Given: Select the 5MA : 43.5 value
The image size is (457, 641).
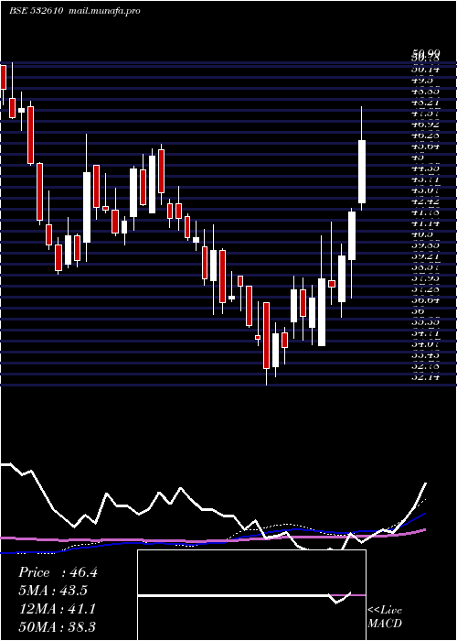Looking at the screenshot, I should tap(53, 591).
